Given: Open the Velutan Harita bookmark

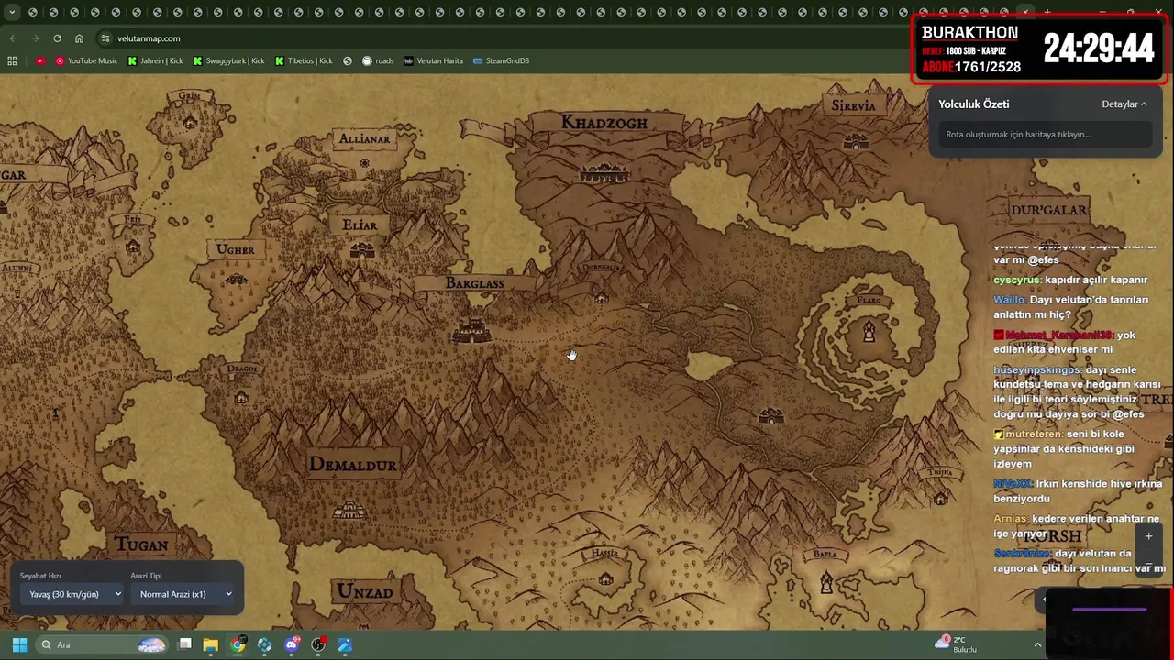Looking at the screenshot, I should [x=433, y=60].
